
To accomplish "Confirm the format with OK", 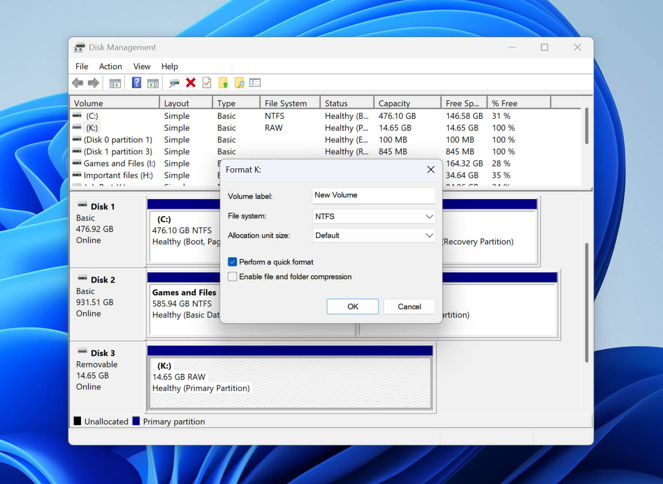I will point(352,306).
